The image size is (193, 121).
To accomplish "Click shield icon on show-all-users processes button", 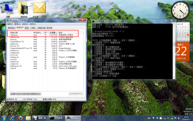I will point(12,94).
